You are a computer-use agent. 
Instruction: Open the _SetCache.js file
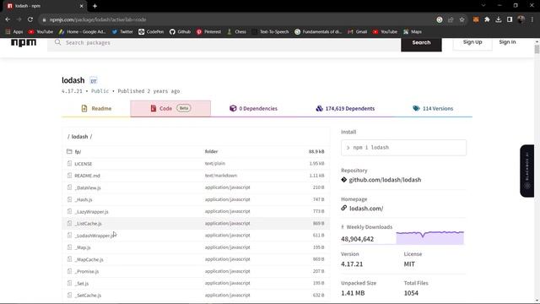pos(88,296)
